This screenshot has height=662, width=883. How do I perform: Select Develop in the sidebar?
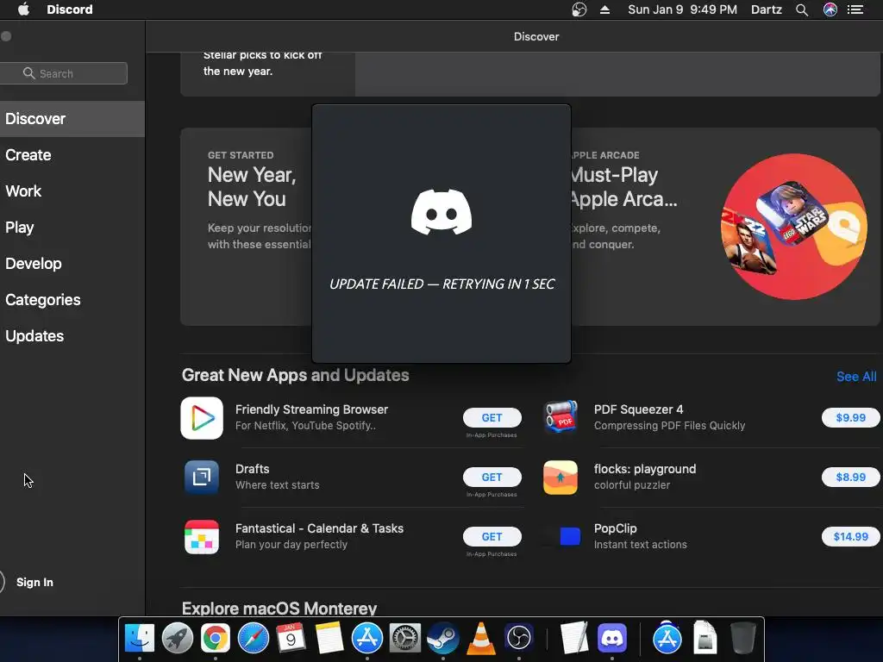(72, 264)
